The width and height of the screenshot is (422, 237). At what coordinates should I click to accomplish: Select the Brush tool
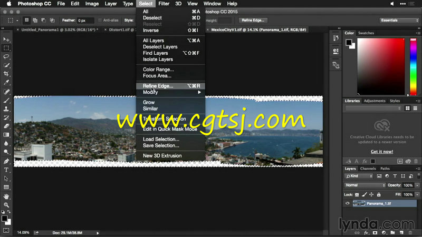point(6,101)
